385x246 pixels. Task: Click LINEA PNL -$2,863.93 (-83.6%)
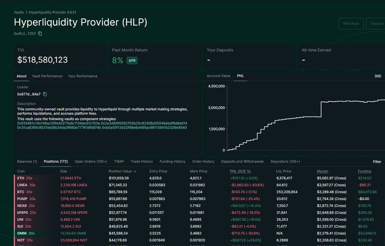(x=247, y=185)
